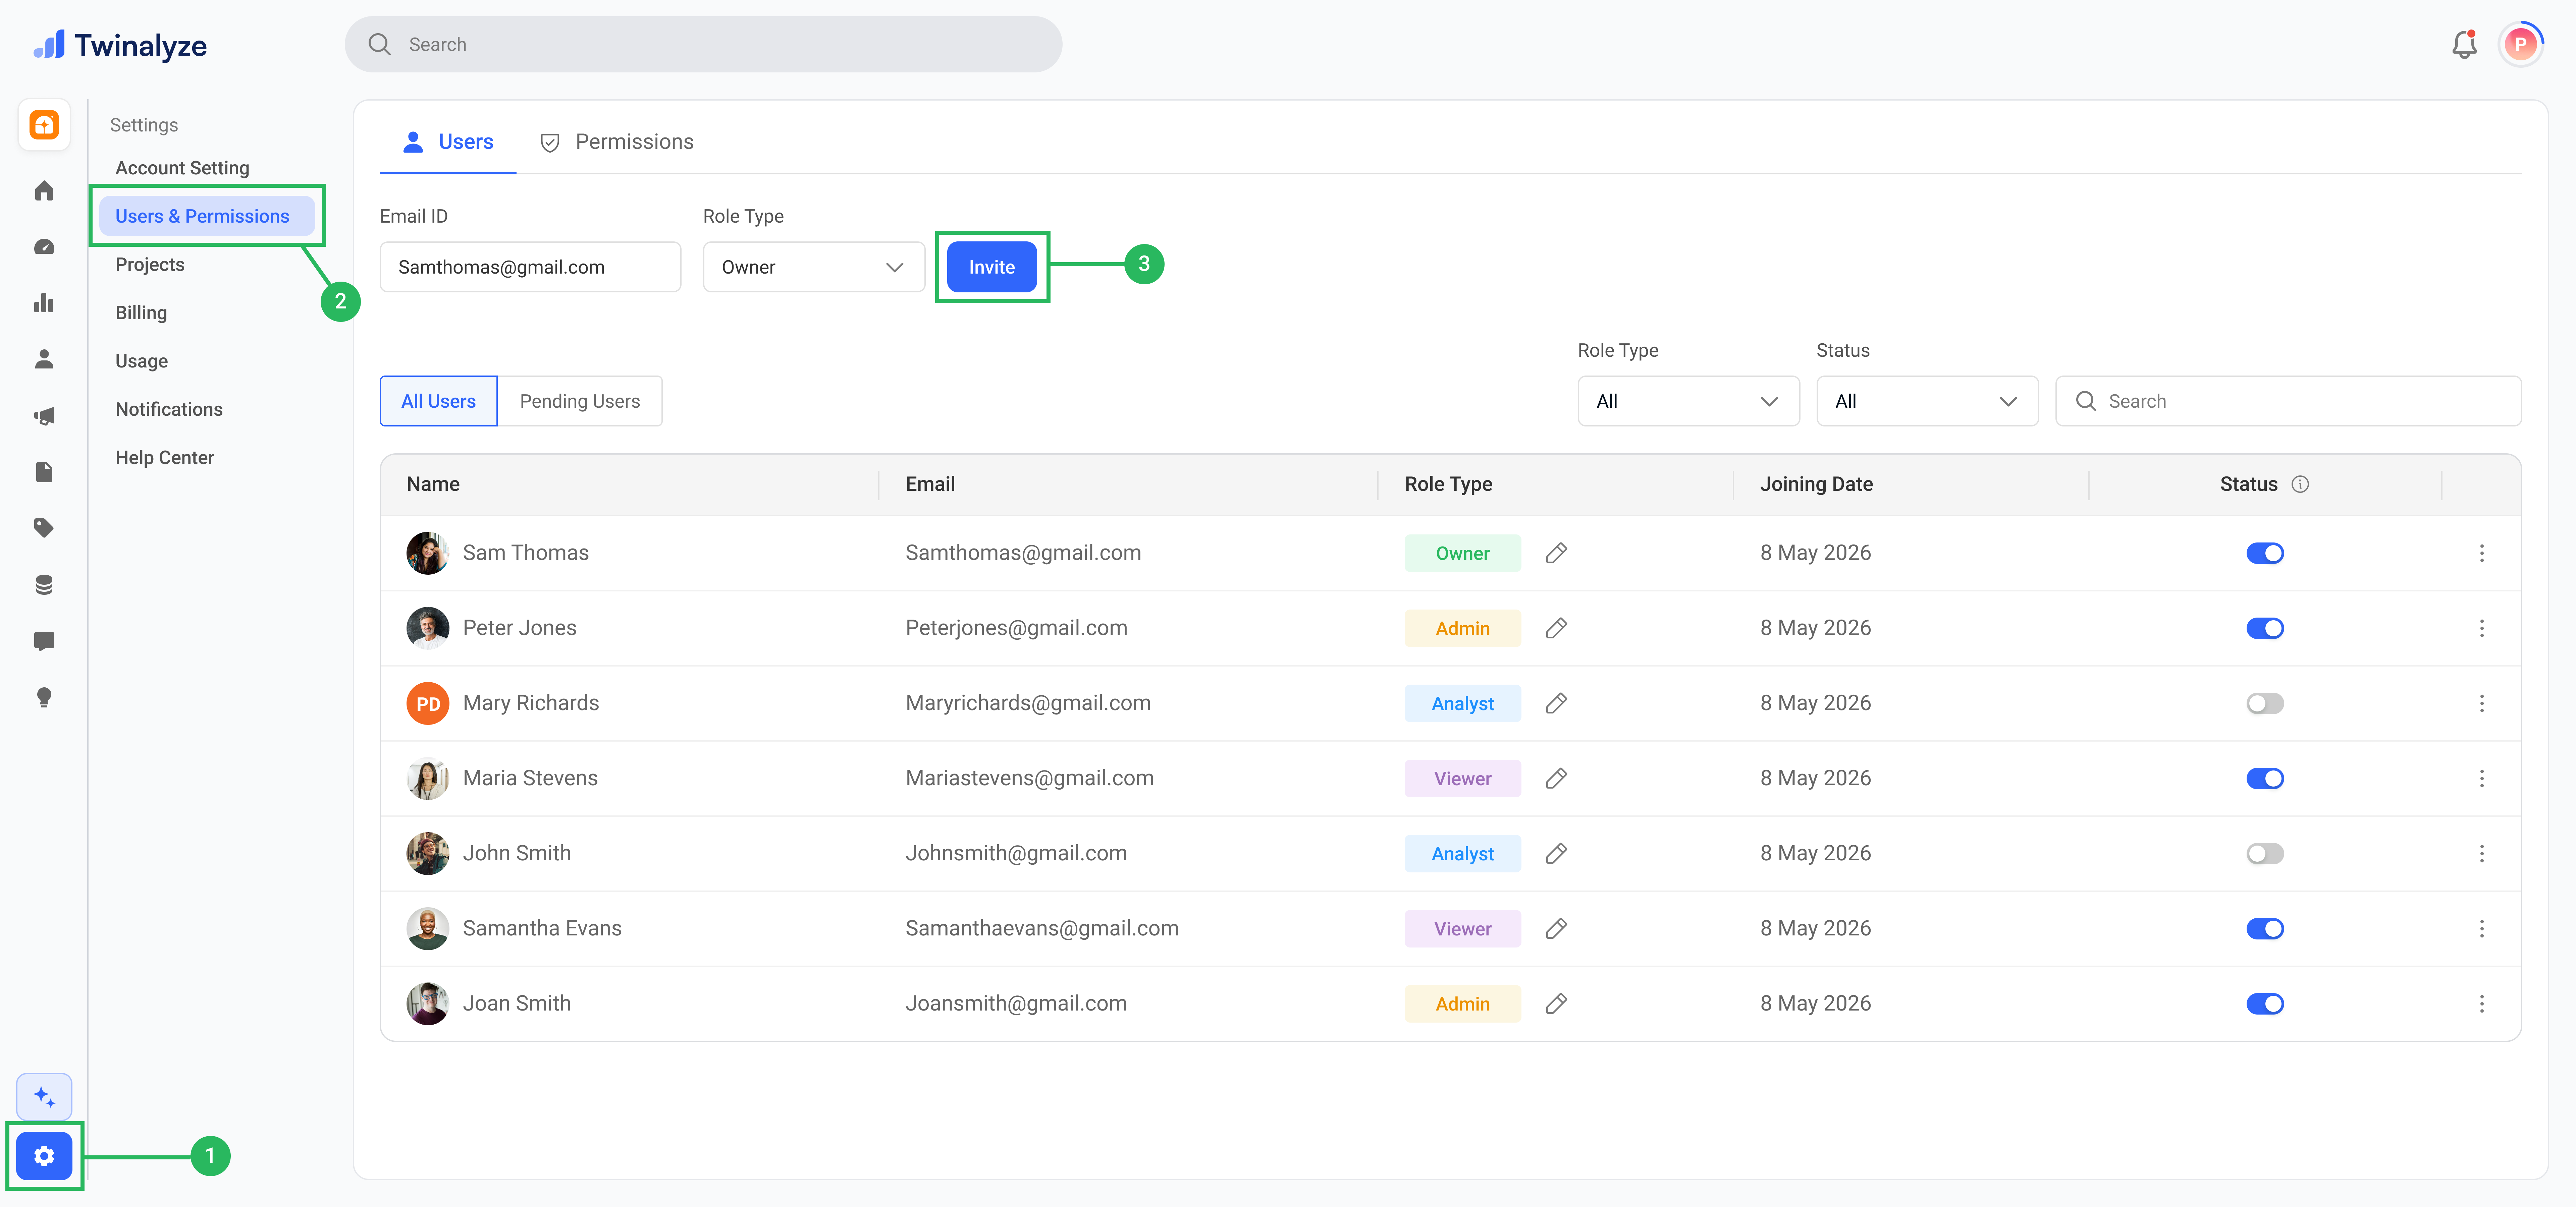Open the settings gear icon
Viewport: 2576px width, 1207px height.
[x=44, y=1156]
